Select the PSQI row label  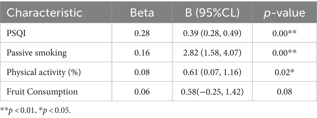[x=16, y=33]
